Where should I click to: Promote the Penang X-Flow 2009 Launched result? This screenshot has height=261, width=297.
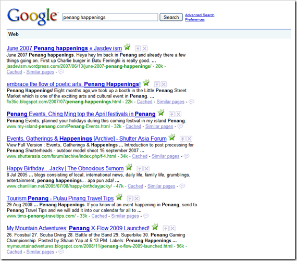(x=166, y=228)
